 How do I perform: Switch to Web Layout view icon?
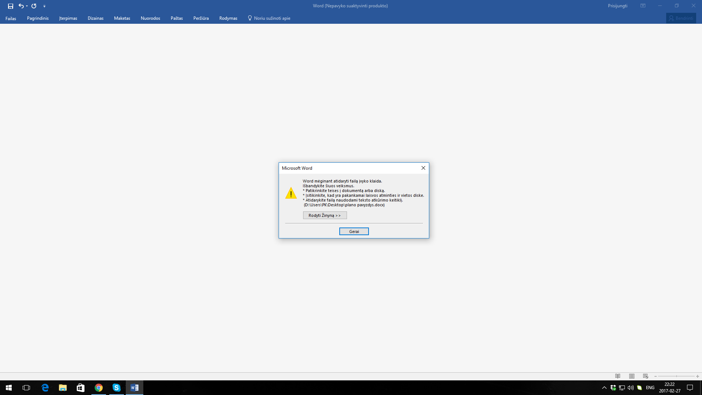click(645, 376)
